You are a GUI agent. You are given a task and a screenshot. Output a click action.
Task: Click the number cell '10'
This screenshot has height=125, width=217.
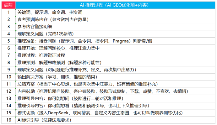point(8,77)
